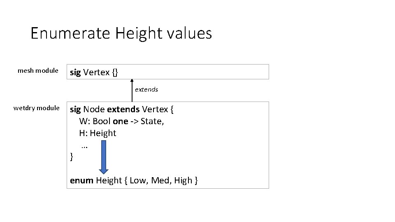Click the bold 'enum' keyword
Screen dimensions: 395x222
click(81, 180)
